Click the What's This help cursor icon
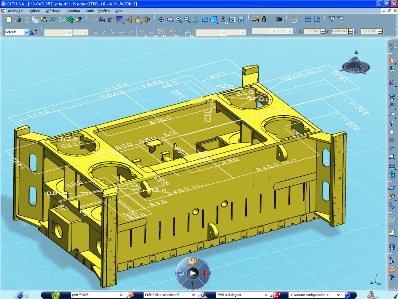398x299 pixels. 79,19
